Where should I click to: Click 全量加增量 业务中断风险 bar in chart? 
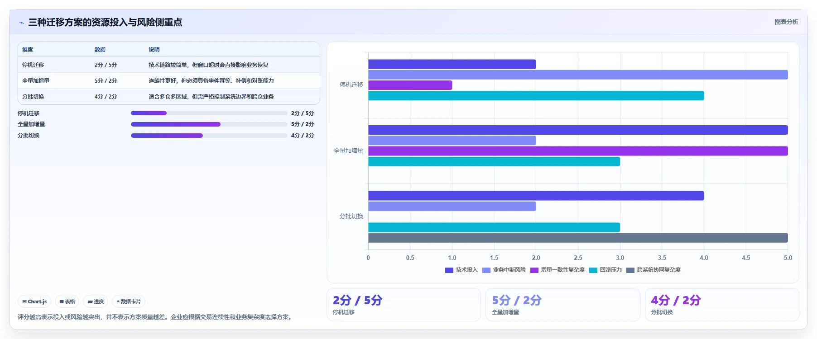pos(452,141)
